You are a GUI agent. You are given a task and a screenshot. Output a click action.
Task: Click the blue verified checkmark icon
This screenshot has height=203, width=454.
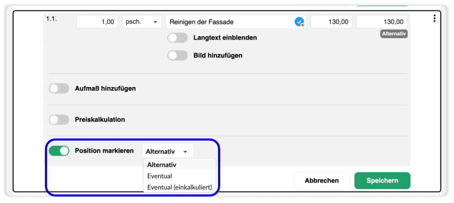click(x=299, y=22)
